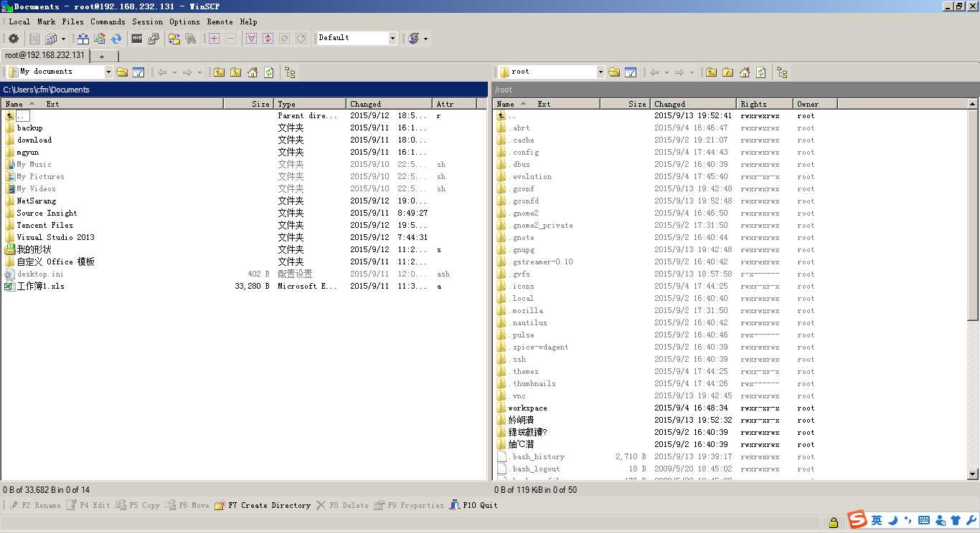Sort remote panel by Rights column

[765, 104]
